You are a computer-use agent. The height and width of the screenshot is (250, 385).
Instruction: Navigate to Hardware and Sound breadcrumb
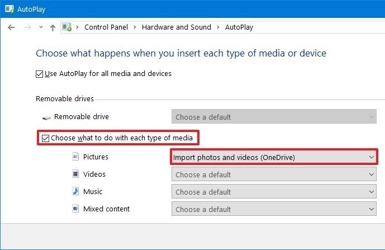[176, 27]
